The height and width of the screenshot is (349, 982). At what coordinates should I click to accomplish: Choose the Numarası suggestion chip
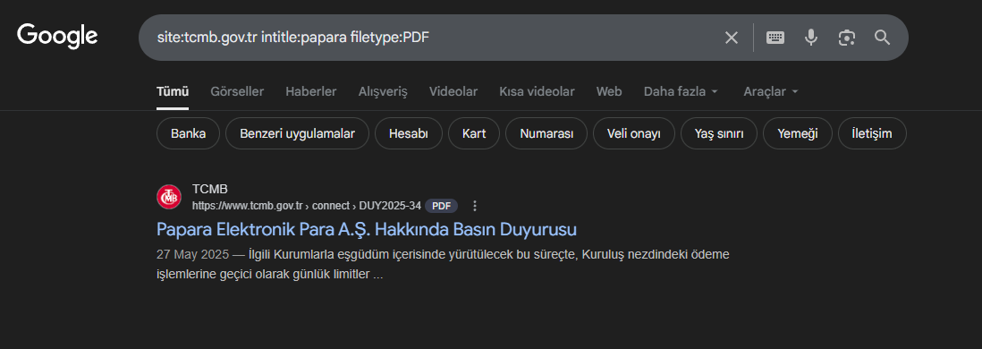[x=546, y=133]
